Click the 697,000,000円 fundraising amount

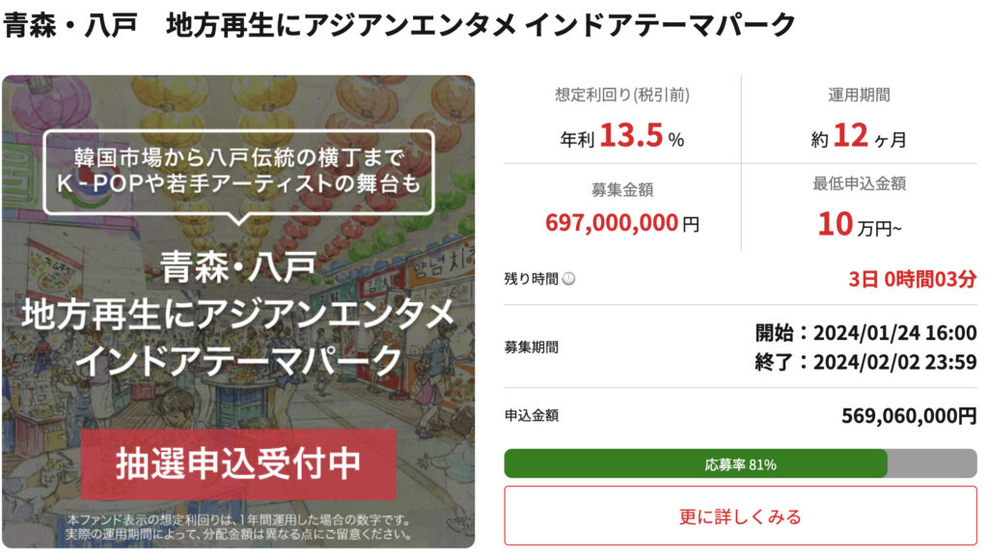coord(622,224)
